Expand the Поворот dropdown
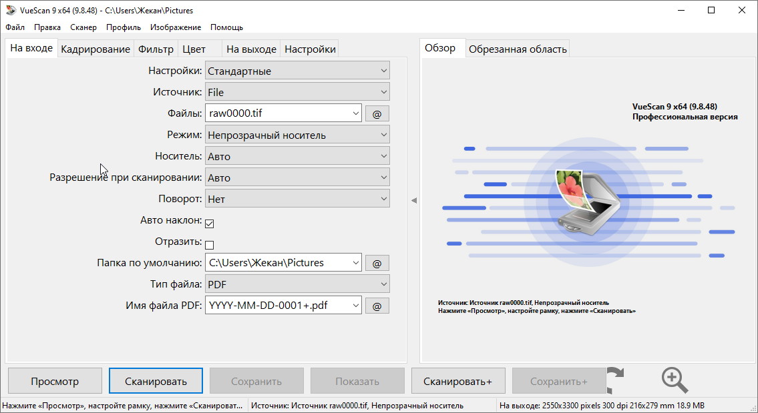 [297, 199]
